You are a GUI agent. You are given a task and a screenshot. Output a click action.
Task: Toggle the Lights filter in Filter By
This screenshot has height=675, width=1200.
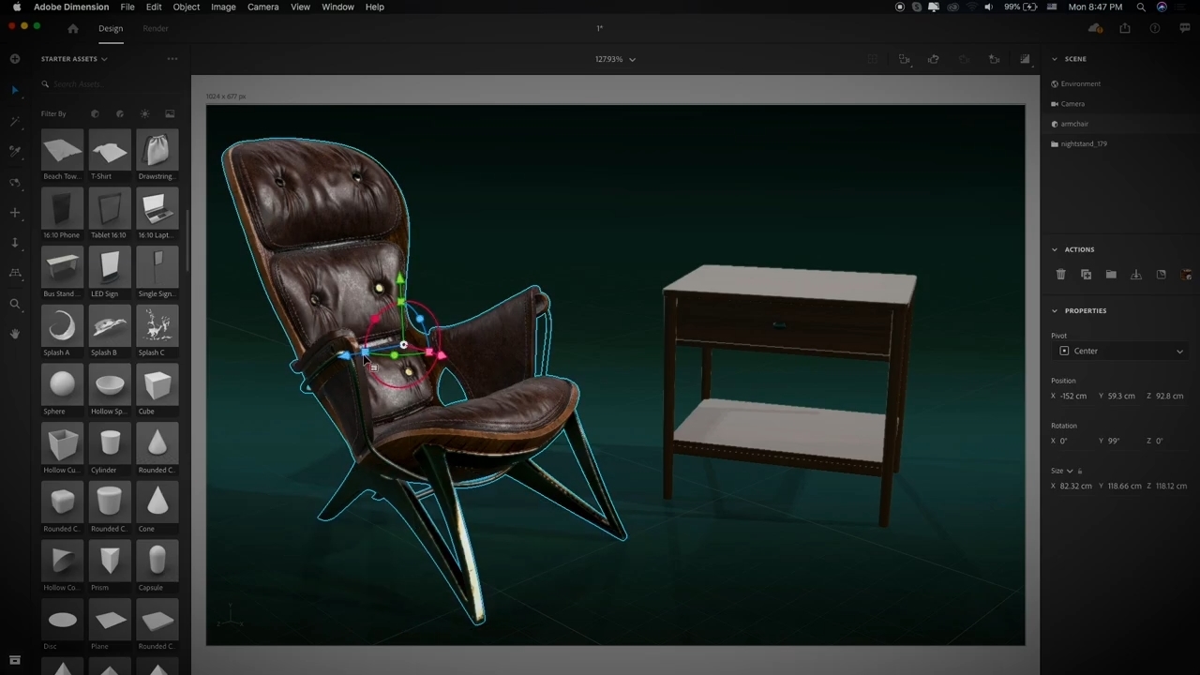point(144,113)
